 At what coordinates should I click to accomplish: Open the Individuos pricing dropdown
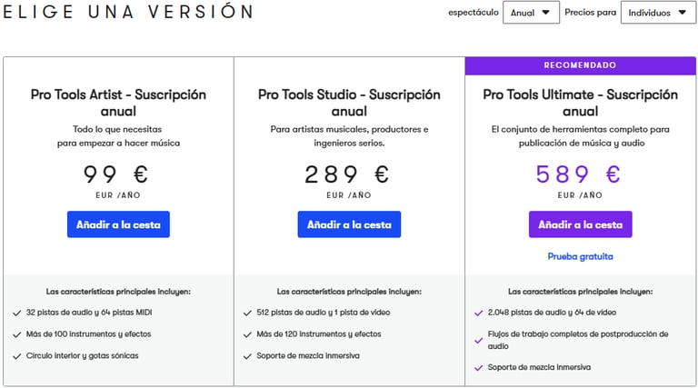tap(658, 13)
